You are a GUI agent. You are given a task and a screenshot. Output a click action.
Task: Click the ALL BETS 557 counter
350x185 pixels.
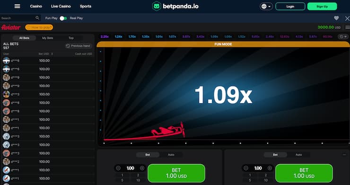coord(11,46)
